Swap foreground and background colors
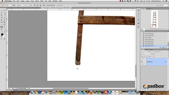 4,34
